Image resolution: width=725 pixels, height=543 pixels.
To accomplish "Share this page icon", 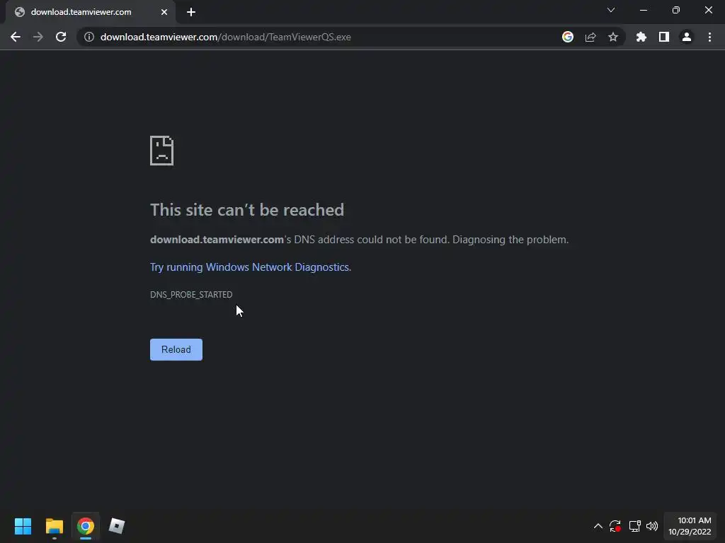I will [x=590, y=37].
